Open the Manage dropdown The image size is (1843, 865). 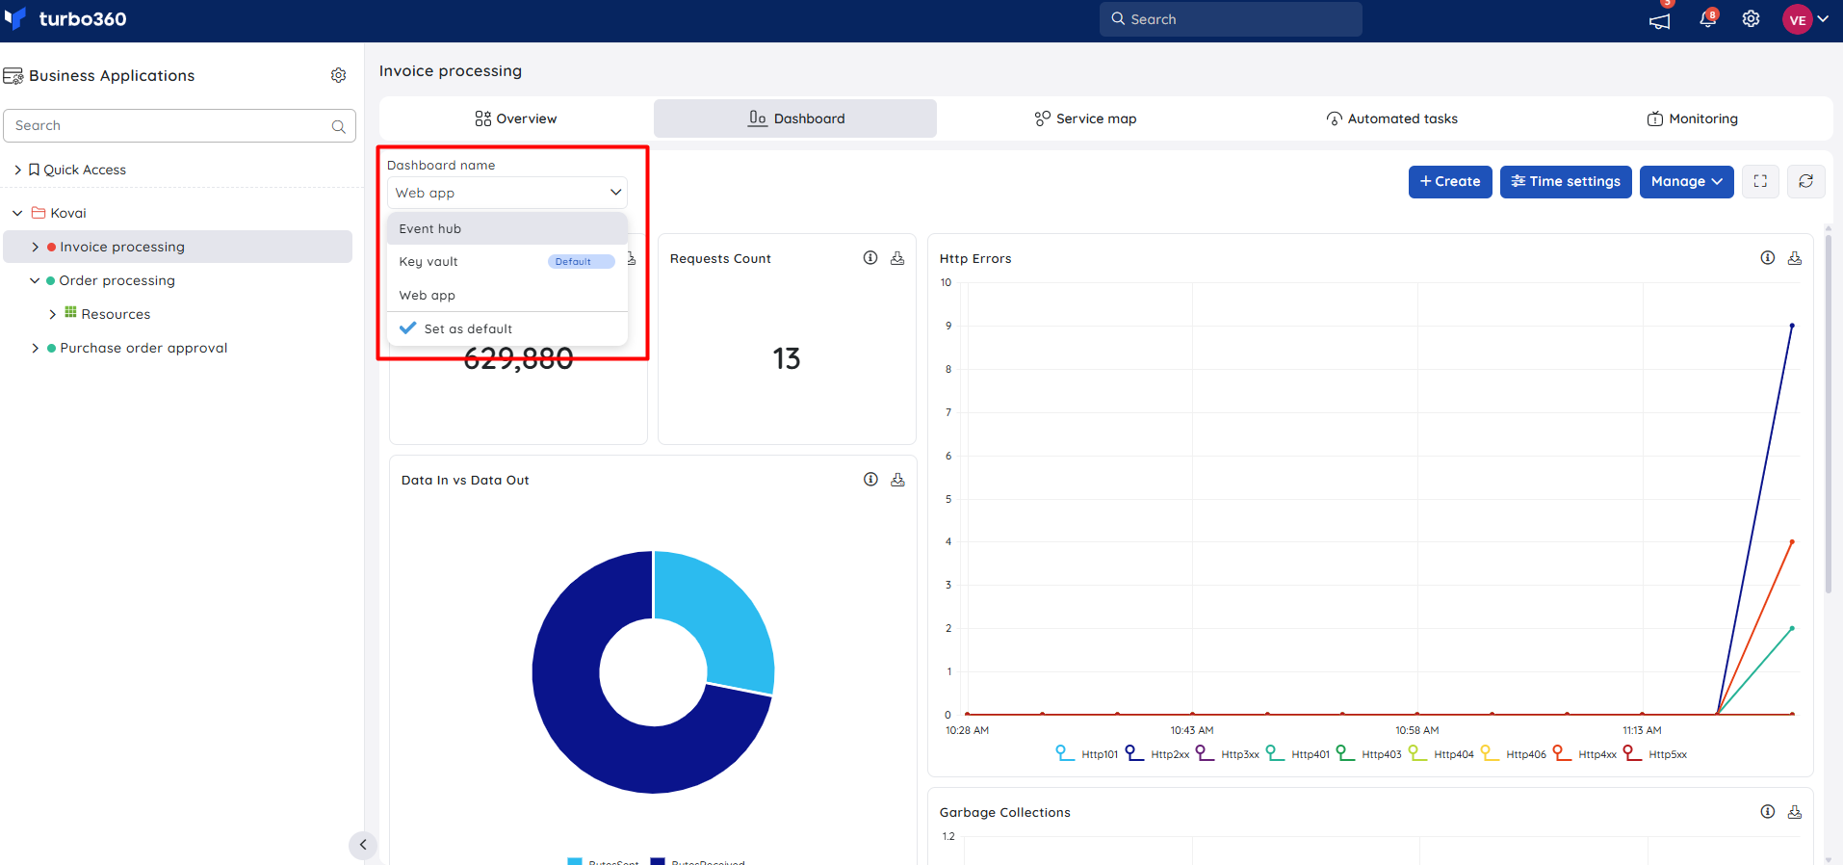coord(1686,181)
